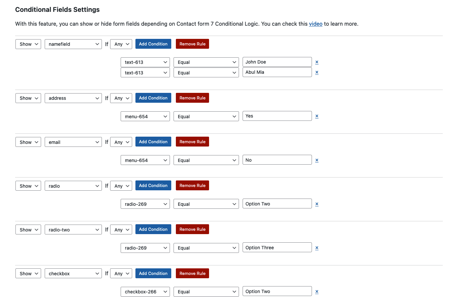Delete the Abul Mia condition row
The image size is (450, 297).
pos(317,72)
